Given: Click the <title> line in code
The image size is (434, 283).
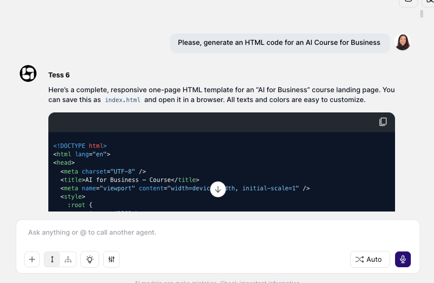Looking at the screenshot, I should [130, 180].
